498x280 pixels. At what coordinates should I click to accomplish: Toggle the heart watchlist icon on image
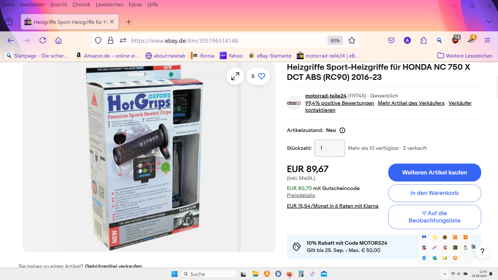pyautogui.click(x=261, y=76)
